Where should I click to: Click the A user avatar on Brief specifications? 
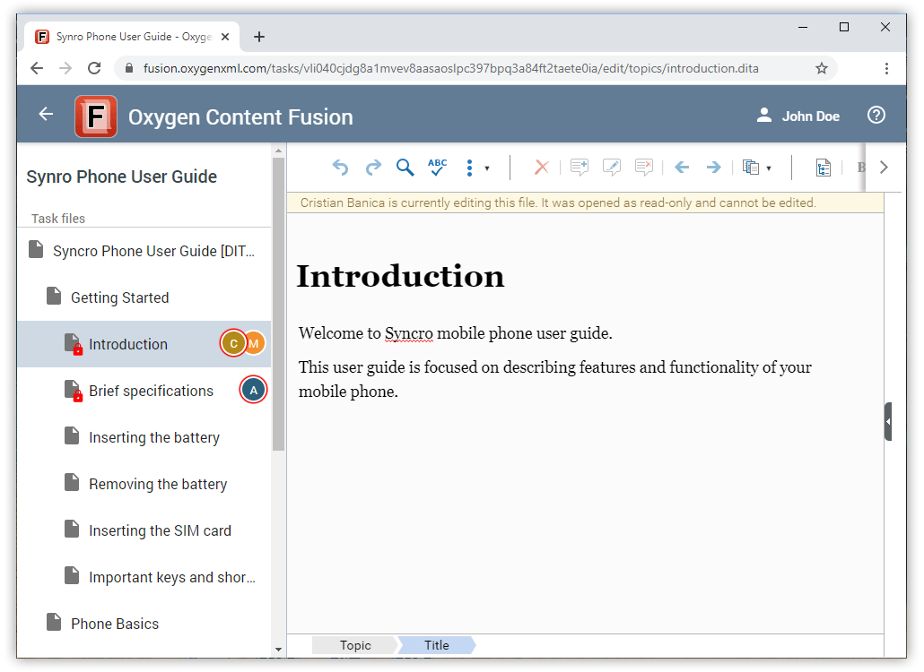(253, 390)
